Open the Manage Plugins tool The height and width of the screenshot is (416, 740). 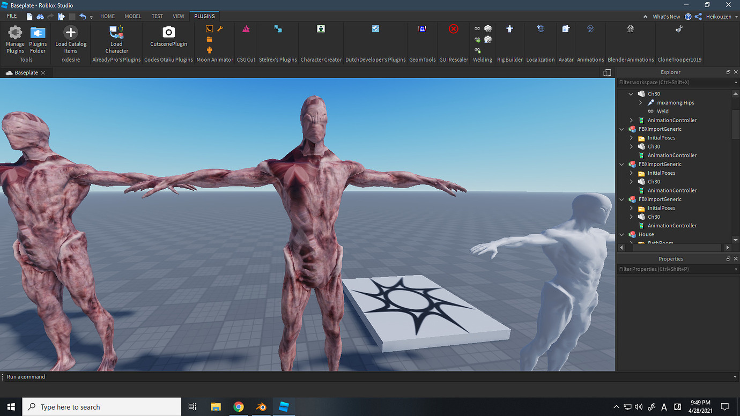[x=15, y=40]
